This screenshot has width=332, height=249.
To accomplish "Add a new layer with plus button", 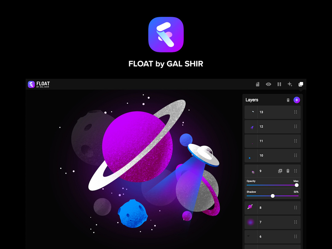I will pos(297,100).
